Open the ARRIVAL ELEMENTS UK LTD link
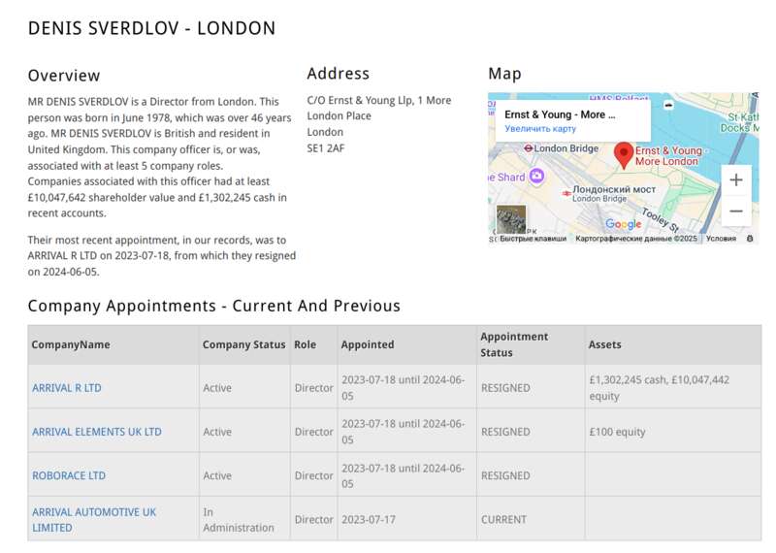The image size is (776, 553). (x=97, y=432)
